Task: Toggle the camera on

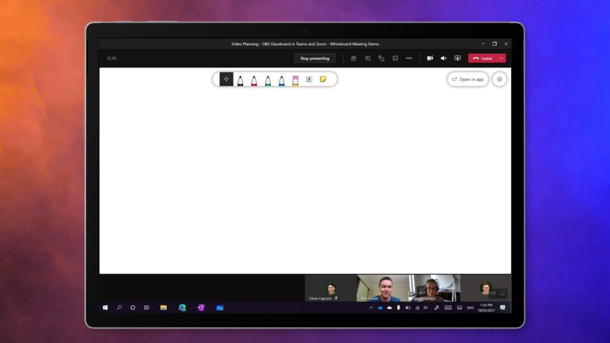Action: click(430, 58)
